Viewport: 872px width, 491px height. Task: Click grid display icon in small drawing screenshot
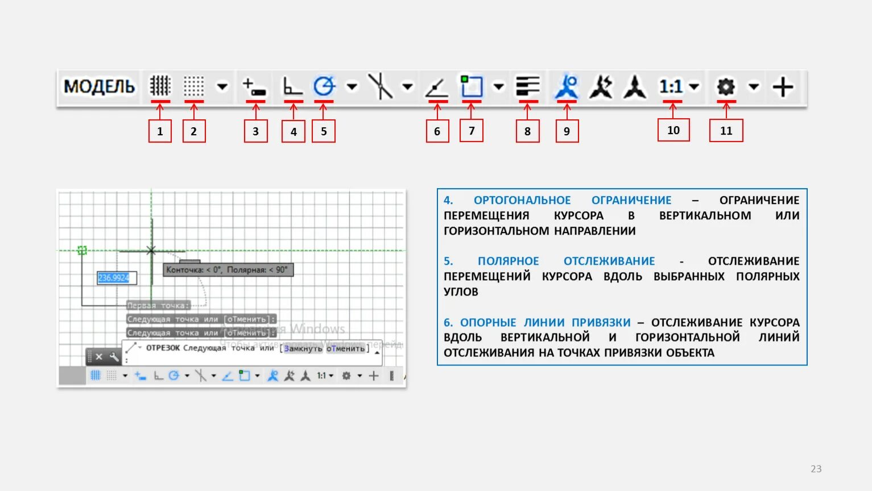[x=96, y=376]
